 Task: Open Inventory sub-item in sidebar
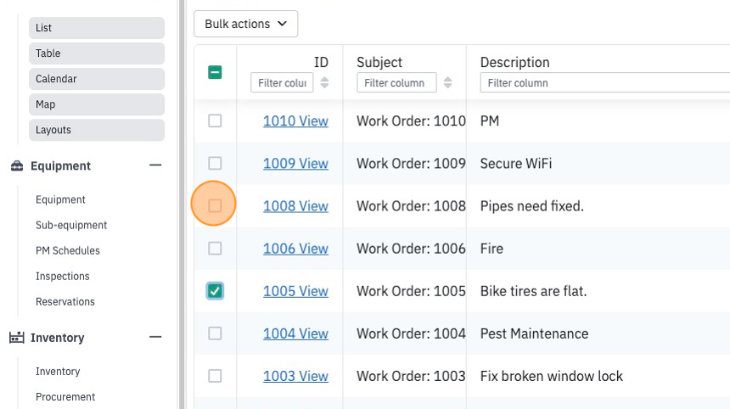coord(58,372)
